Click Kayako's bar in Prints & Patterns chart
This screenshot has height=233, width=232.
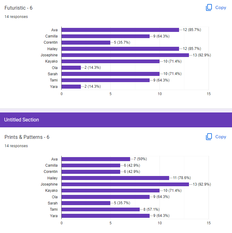(x=111, y=191)
